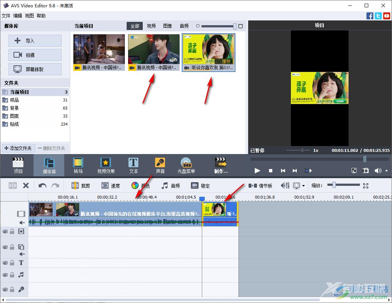The width and height of the screenshot is (392, 303).
Task: Take a snapshot with the camera icon
Action: [365, 170]
